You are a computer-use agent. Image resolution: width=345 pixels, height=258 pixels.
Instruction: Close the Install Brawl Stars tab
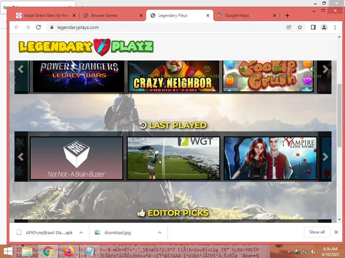[x=74, y=15]
